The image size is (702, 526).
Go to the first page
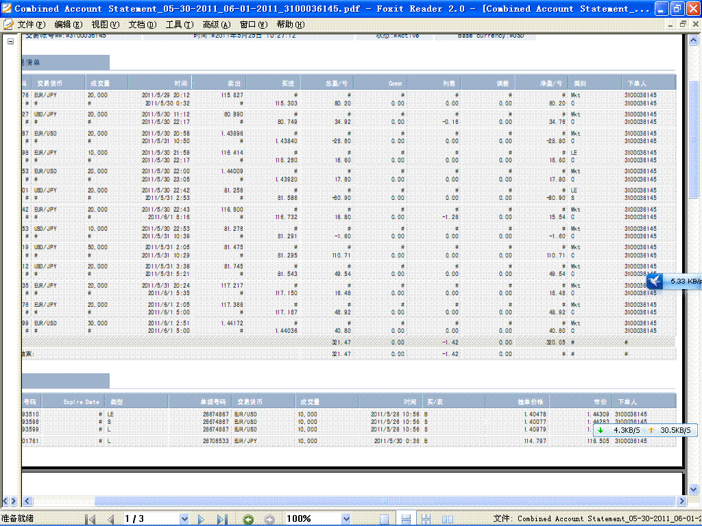coord(90,519)
